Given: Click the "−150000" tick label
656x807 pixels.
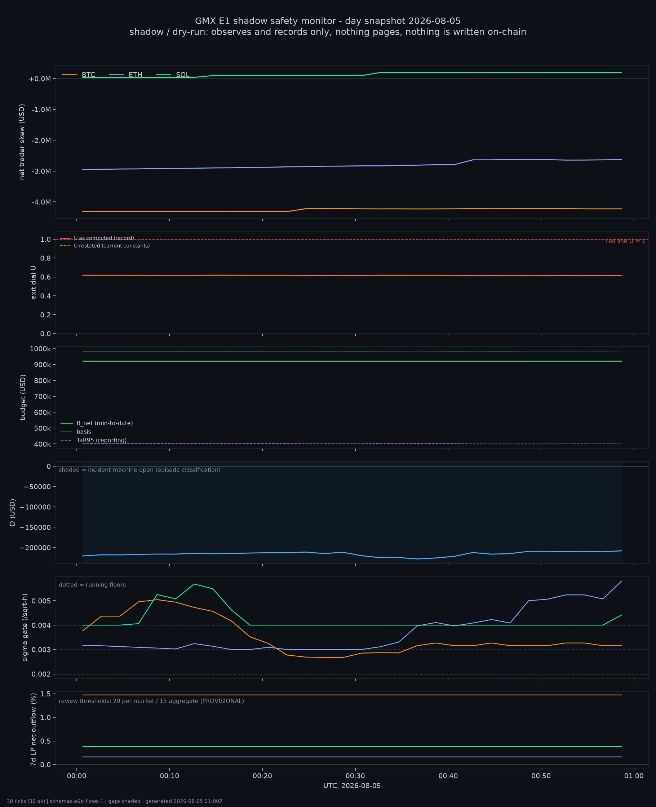Looking at the screenshot, I should 35,527.
